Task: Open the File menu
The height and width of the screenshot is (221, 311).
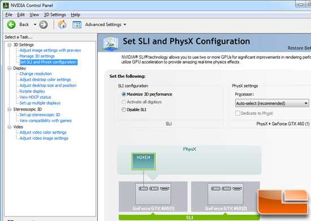Action: pyautogui.click(x=8, y=15)
